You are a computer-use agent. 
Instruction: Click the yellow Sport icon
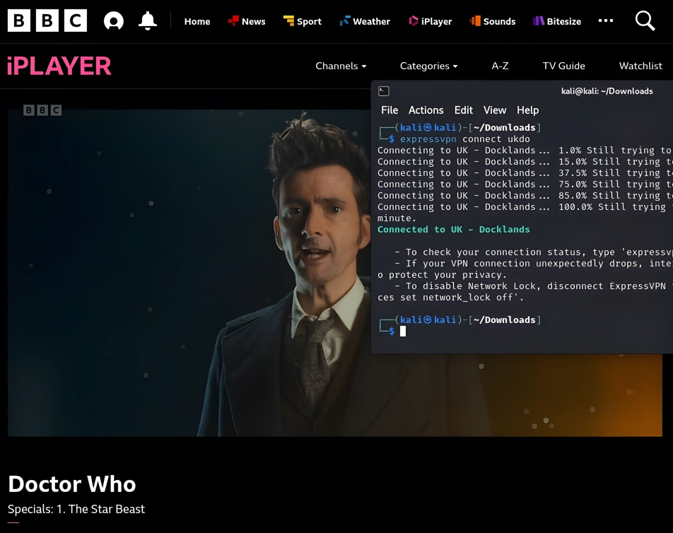(289, 20)
